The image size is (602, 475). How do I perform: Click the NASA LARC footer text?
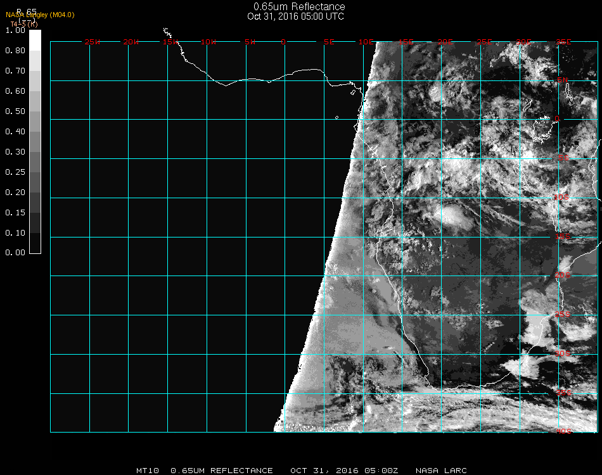441,471
